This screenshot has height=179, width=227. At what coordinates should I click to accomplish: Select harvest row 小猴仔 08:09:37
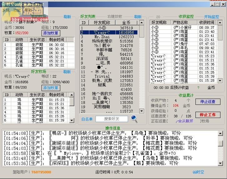tap(184, 28)
